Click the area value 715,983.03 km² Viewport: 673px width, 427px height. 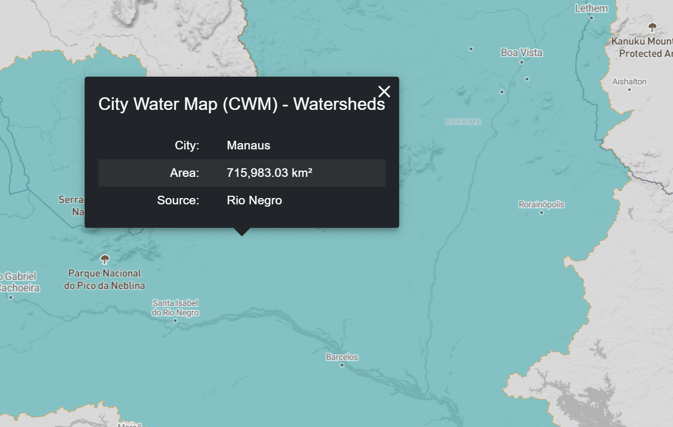tap(269, 173)
